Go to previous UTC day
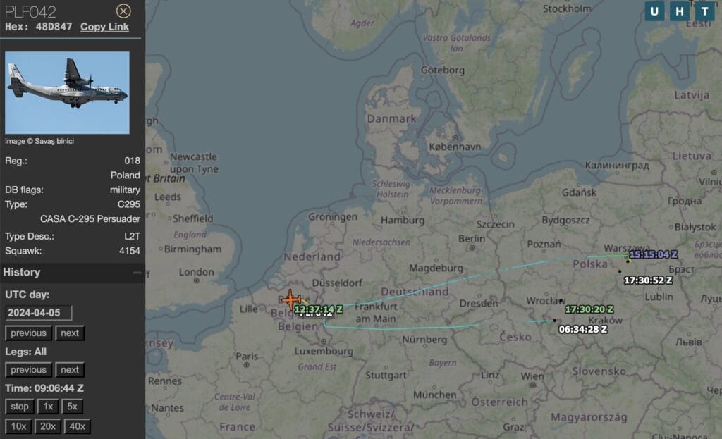 click(28, 333)
